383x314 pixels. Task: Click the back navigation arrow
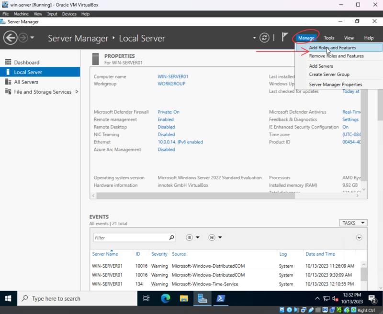pyautogui.click(x=11, y=38)
